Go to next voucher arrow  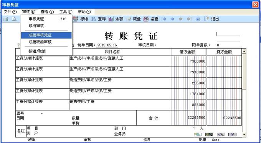(181, 19)
